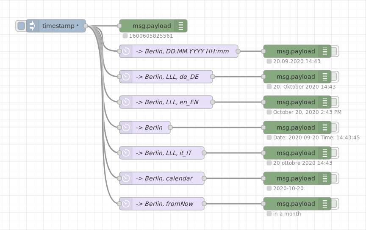Toggle debug node showing 'October 20, 2020 2:43 PM'
Image resolution: width=366 pixels, height=230 pixels.
(x=335, y=102)
